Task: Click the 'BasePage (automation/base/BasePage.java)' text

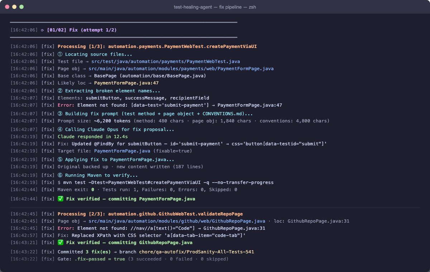Action: [x=150, y=76]
